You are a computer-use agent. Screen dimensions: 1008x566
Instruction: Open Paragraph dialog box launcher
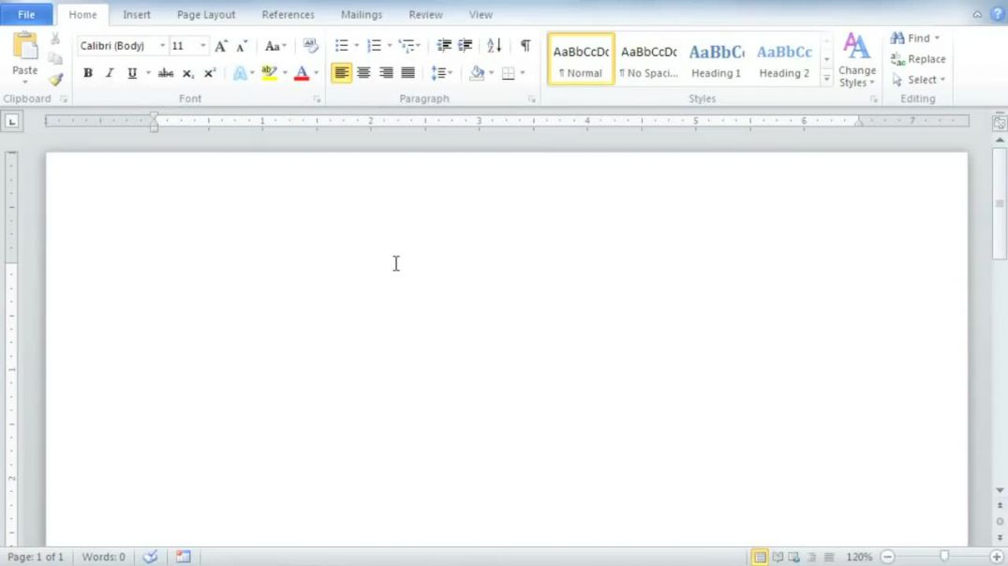(532, 99)
